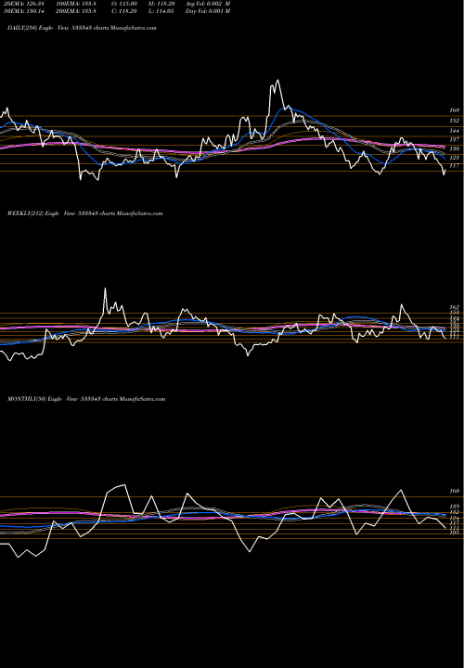The width and height of the screenshot is (464, 668).
Task: Click the WEEKLY chart title text
Action: 84,213
